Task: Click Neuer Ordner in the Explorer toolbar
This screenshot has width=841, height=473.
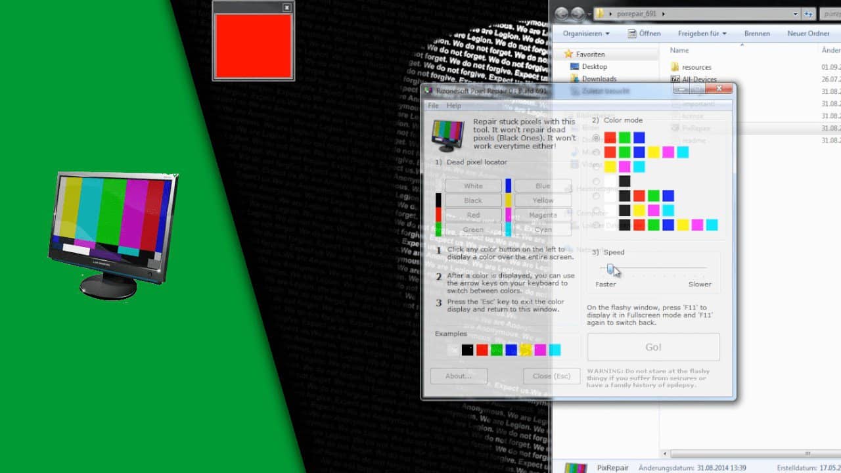Action: pyautogui.click(x=808, y=34)
